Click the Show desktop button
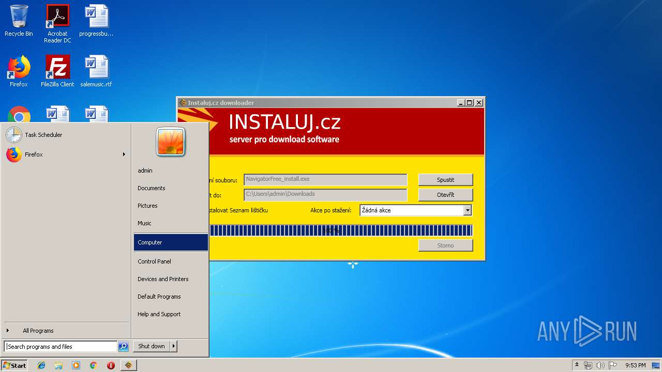This screenshot has height=372, width=662. click(657, 365)
